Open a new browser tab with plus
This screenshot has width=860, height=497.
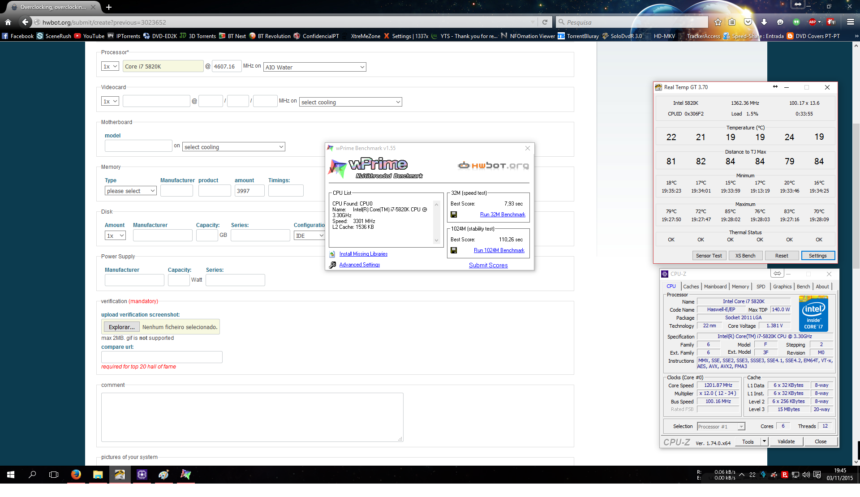(108, 7)
